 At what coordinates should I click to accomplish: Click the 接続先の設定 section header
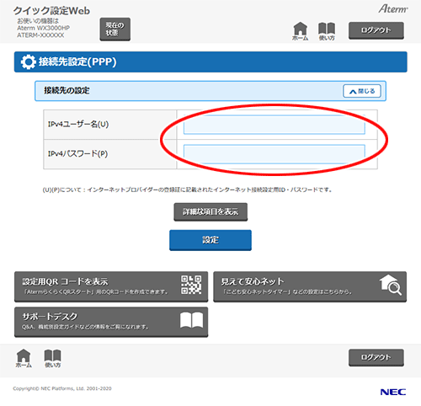coord(210,91)
